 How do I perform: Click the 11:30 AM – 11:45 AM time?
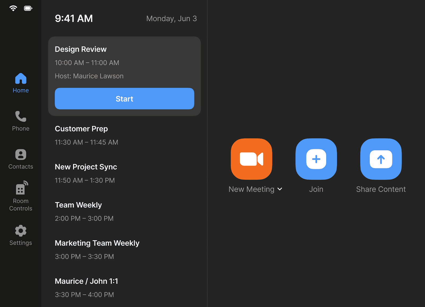click(86, 142)
